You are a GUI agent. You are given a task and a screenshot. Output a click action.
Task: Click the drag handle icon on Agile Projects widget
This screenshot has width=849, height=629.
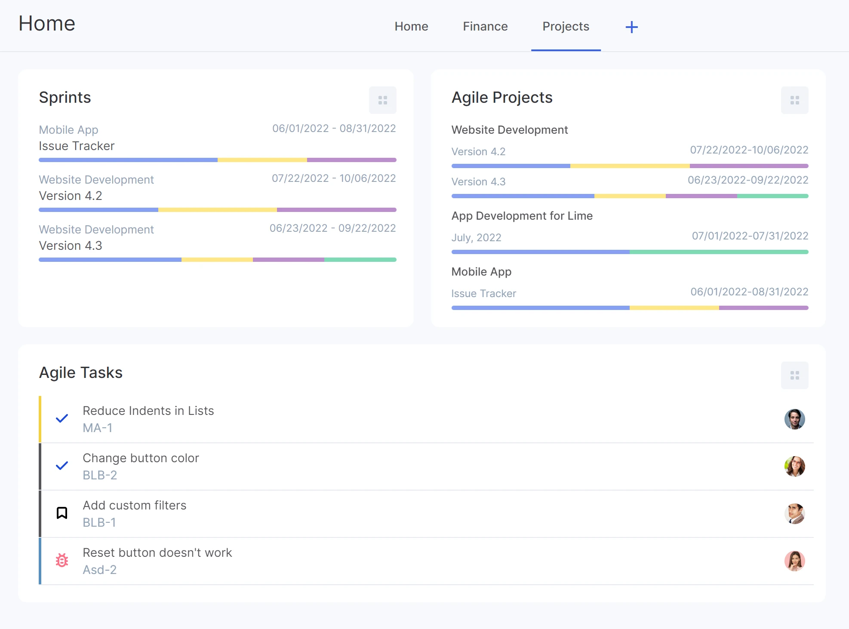794,100
